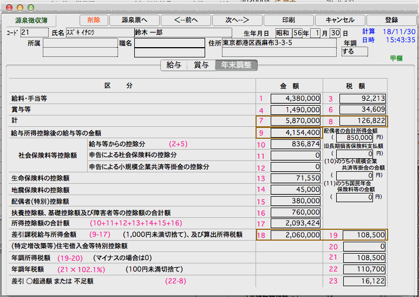
Task: Click the キャンセル cancel button
Action: 340,20
